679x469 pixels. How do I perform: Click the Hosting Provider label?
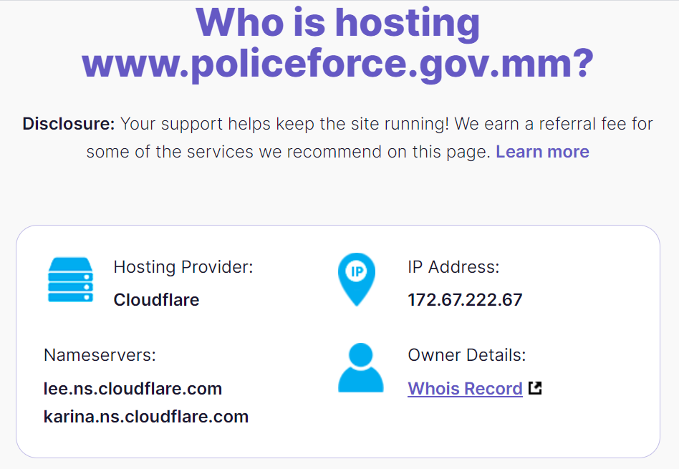click(183, 267)
